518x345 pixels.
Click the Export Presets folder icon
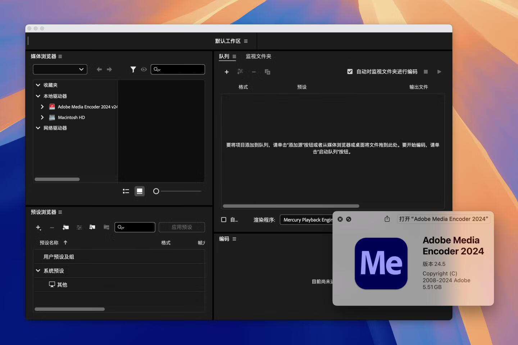pos(106,227)
